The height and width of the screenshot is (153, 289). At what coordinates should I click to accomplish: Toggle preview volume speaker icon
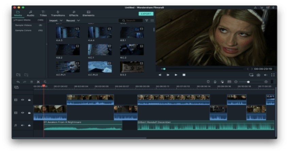tap(266, 75)
